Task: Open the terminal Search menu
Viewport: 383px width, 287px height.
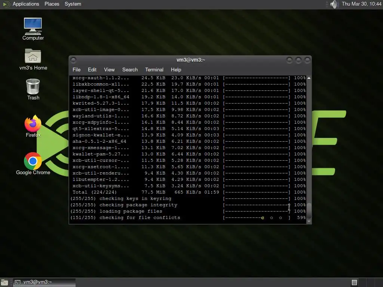Action: [x=130, y=70]
